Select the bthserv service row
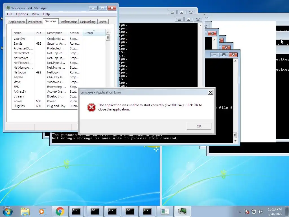Image resolution: width=289 pixels, height=217 pixels. click(x=45, y=96)
